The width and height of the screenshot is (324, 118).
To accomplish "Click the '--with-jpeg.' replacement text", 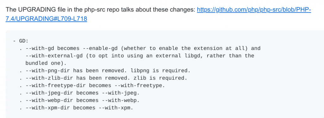I will pos(121,93).
